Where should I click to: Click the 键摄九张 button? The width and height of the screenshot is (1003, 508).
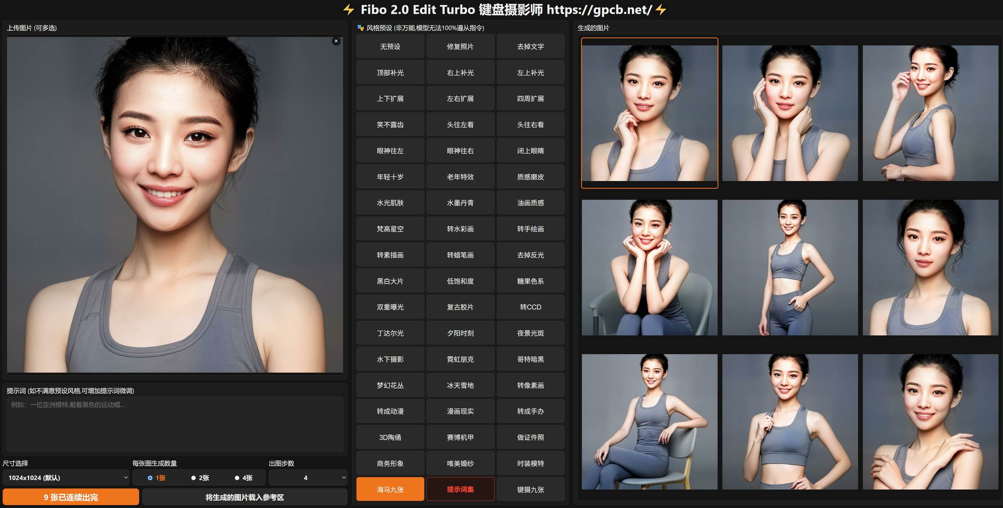[x=530, y=489]
